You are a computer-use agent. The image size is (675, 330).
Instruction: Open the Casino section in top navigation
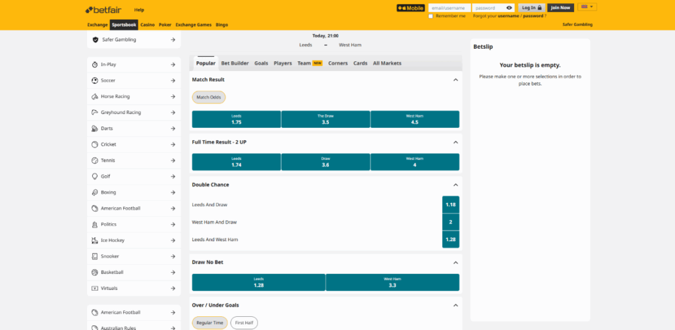tap(147, 24)
